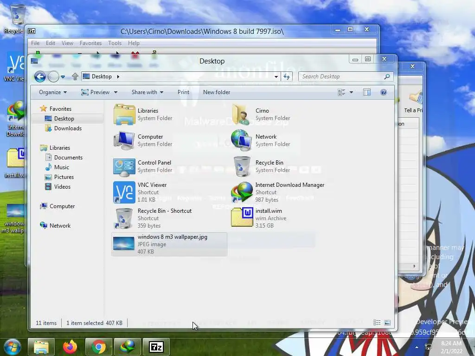
Task: Show hidden system tray icons arrow
Action: [417, 347]
